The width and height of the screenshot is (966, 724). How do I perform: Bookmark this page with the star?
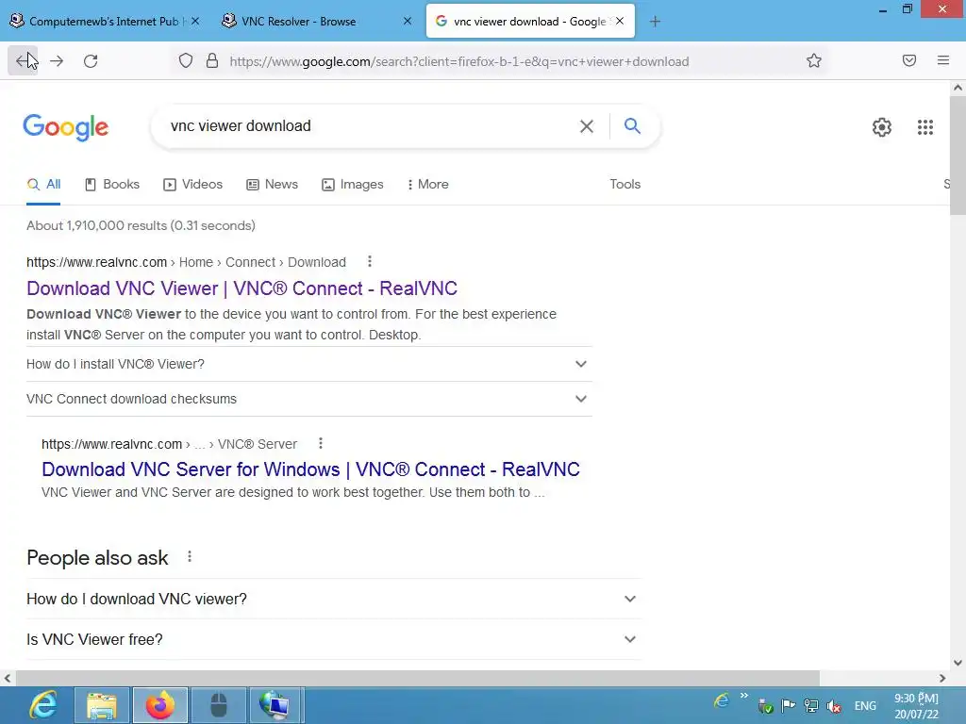(x=814, y=61)
